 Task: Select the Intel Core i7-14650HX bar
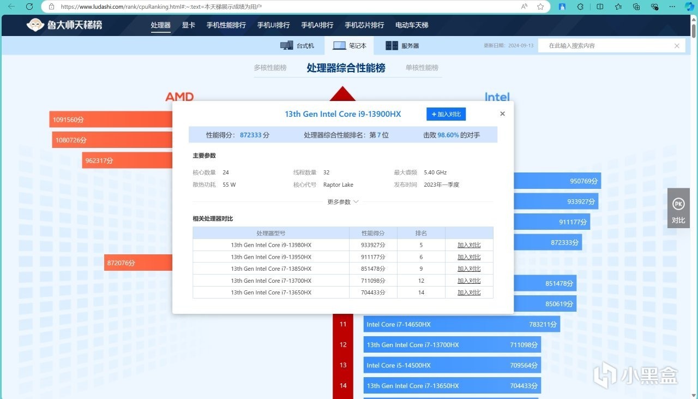[462, 324]
